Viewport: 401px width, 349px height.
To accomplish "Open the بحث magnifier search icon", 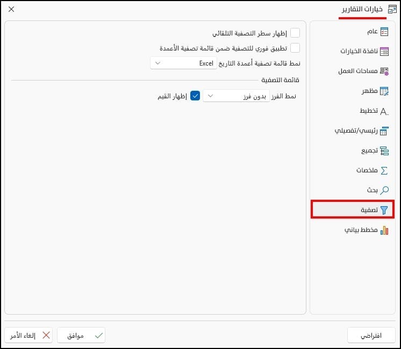I will (x=384, y=191).
